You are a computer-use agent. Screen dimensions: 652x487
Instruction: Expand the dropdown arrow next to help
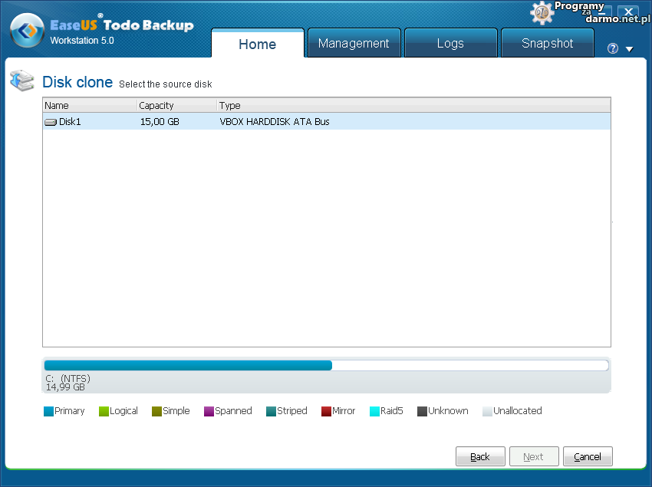tap(629, 49)
